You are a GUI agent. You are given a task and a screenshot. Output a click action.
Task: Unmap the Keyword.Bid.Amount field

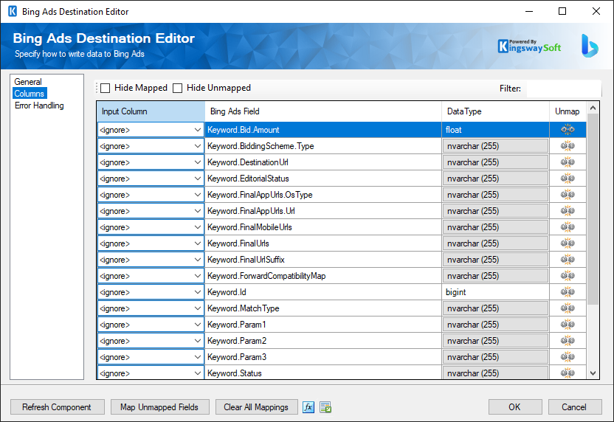click(x=568, y=130)
